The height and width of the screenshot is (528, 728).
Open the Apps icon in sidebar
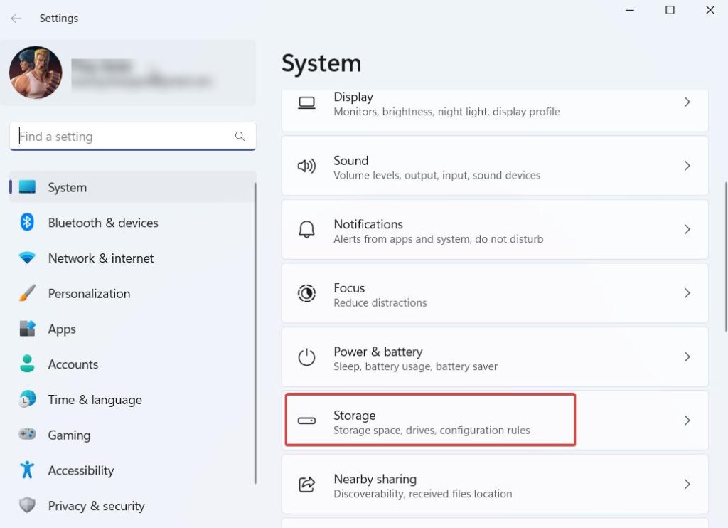[x=27, y=328]
